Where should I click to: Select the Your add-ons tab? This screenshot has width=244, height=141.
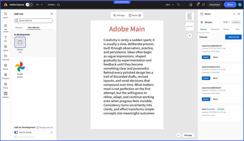34,27
